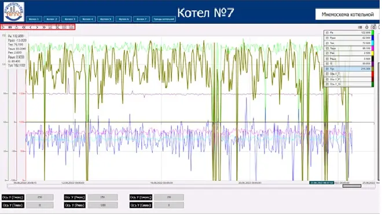The image size is (382, 215).
Task: Click the snapshot camera icon above legend
Action: 373,27
